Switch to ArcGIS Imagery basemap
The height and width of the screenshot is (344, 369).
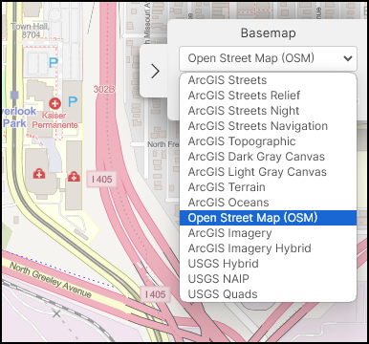click(268, 233)
